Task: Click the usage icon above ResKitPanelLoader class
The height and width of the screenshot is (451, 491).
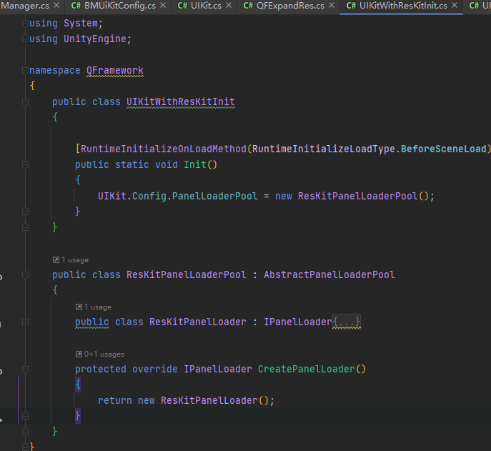Action: (x=79, y=307)
